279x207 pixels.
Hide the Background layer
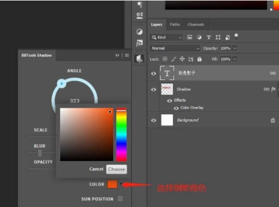(154, 120)
